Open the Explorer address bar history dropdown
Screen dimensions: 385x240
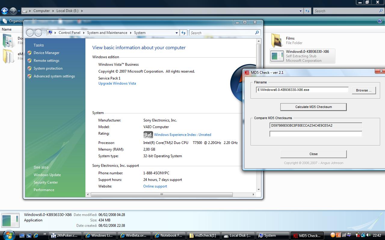[x=300, y=11]
